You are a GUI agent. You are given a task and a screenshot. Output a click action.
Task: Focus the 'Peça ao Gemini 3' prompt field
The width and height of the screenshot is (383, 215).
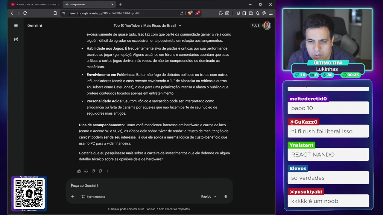pos(149,185)
